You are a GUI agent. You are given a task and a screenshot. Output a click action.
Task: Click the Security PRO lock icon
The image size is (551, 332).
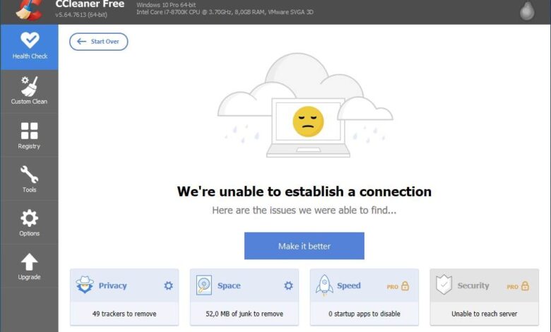click(x=525, y=286)
